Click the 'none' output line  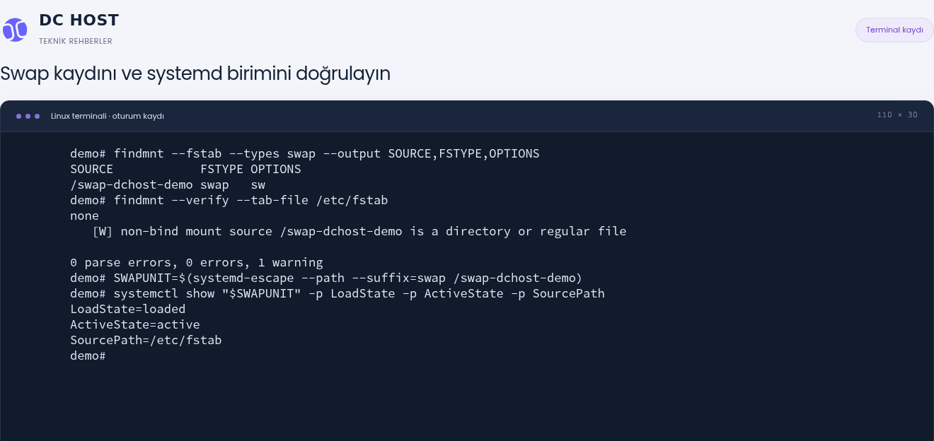point(84,216)
